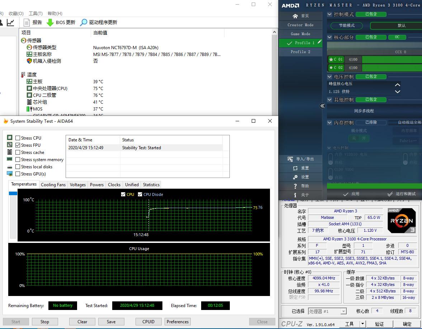The width and height of the screenshot is (422, 329).
Task: Click the Ryzen 3 logo in CPU-Z
Action: tap(402, 221)
